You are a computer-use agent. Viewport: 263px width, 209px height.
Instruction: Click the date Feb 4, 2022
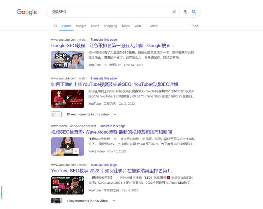pos(130,190)
